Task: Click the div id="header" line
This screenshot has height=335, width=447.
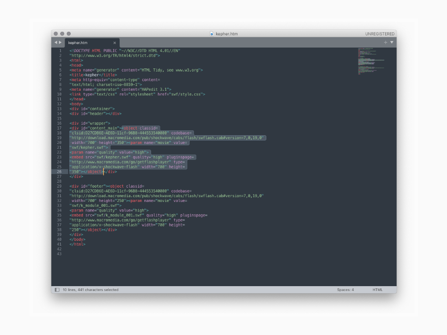Action: tap(95, 114)
